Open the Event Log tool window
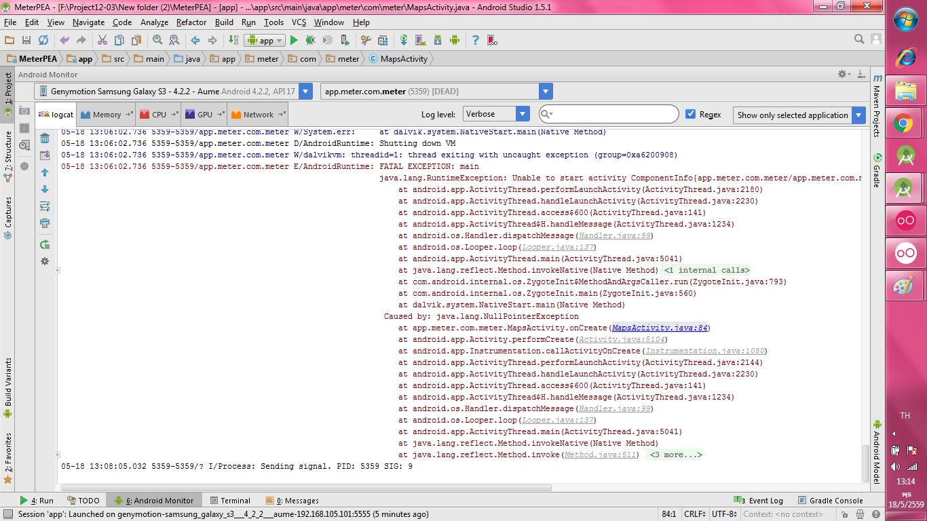 tap(759, 501)
